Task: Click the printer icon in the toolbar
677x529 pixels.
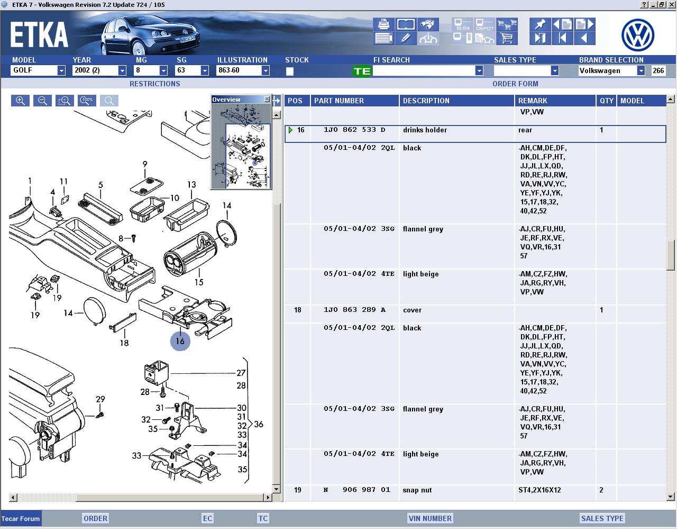Action: click(x=384, y=24)
